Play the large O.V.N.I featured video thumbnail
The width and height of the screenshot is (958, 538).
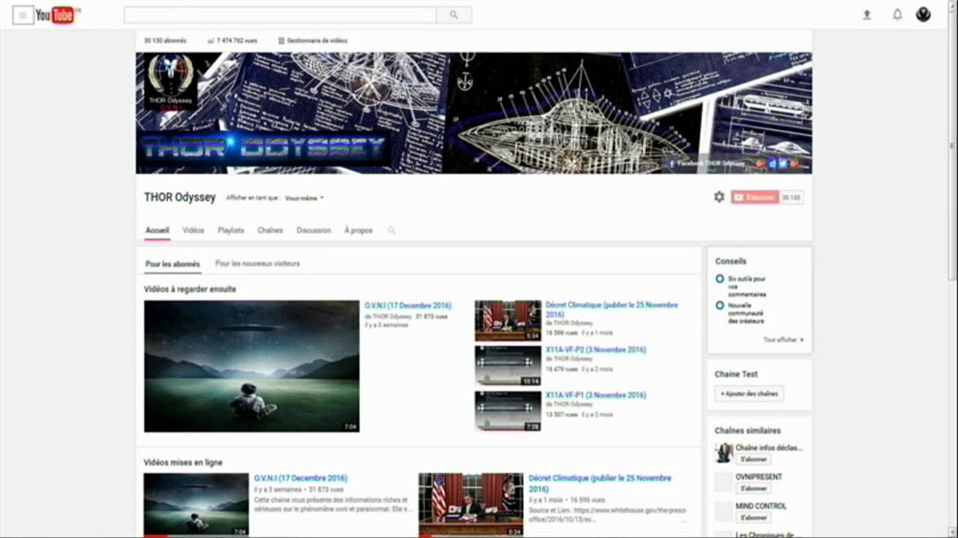click(x=251, y=366)
